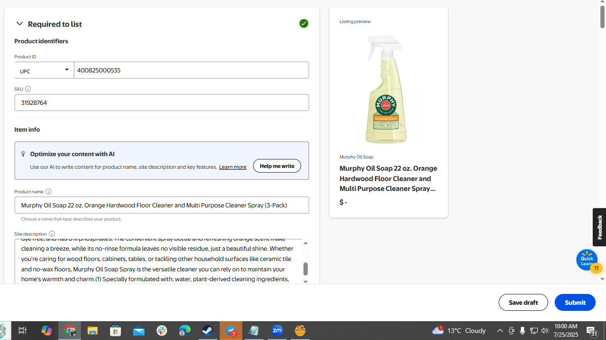Open the weather widget showing 13°C Cloudy
This screenshot has height=340, width=606.
click(459, 331)
